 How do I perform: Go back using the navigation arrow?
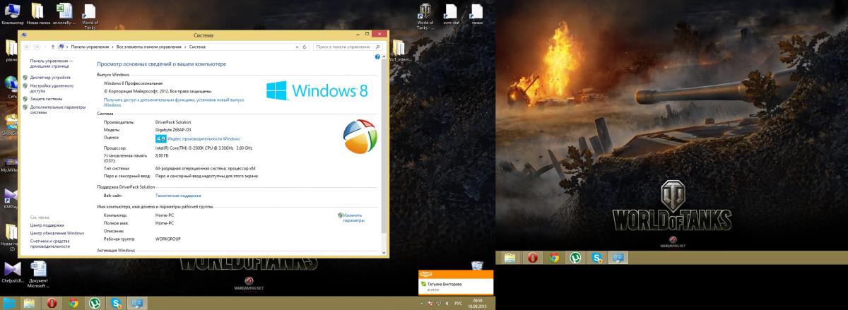pos(28,46)
